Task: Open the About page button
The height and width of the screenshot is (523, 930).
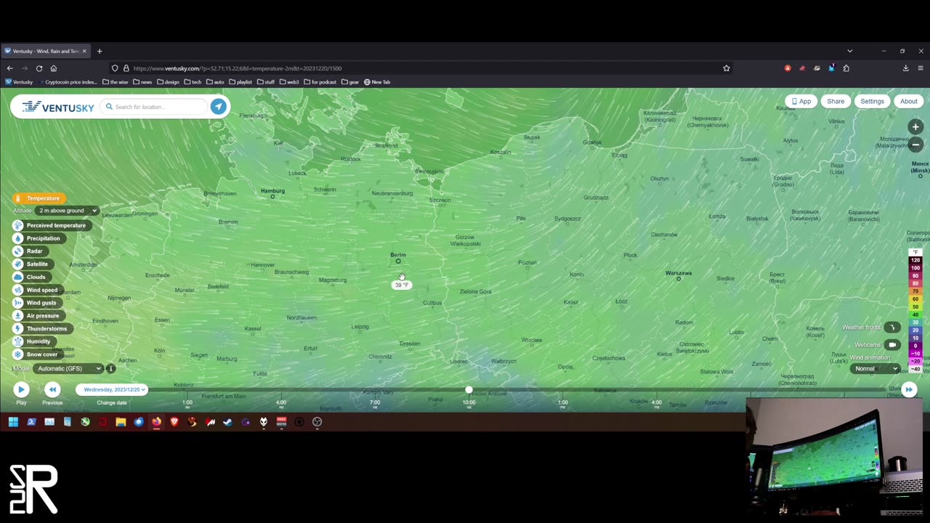Action: click(x=909, y=101)
